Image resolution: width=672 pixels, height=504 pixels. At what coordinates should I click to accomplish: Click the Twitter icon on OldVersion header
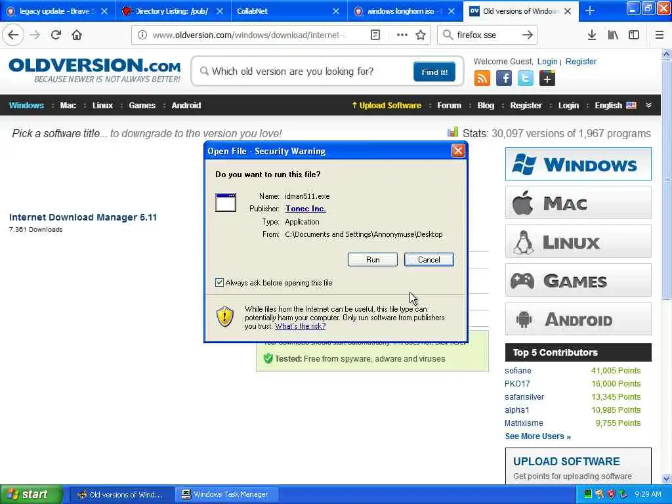tap(526, 79)
